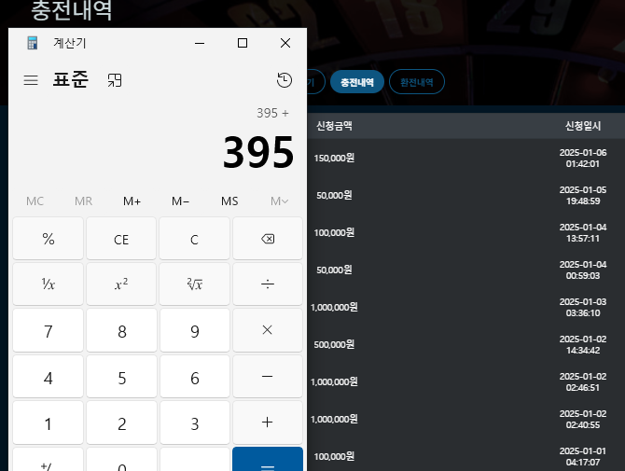Click the square x² key

tap(121, 284)
